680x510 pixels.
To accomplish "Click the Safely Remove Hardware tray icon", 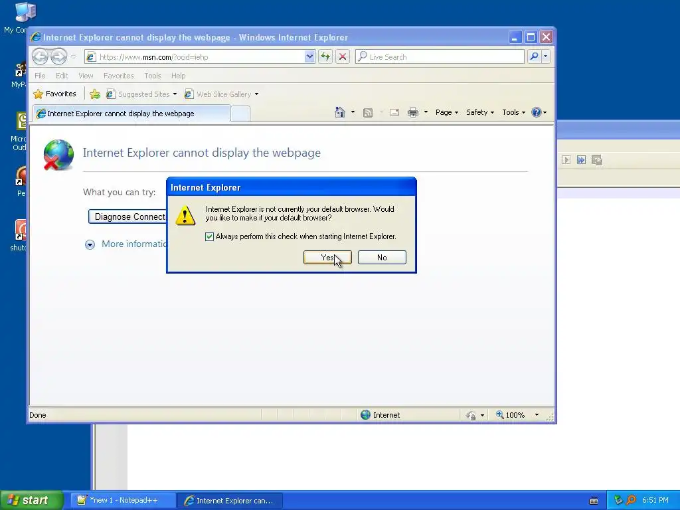I will 618,500.
